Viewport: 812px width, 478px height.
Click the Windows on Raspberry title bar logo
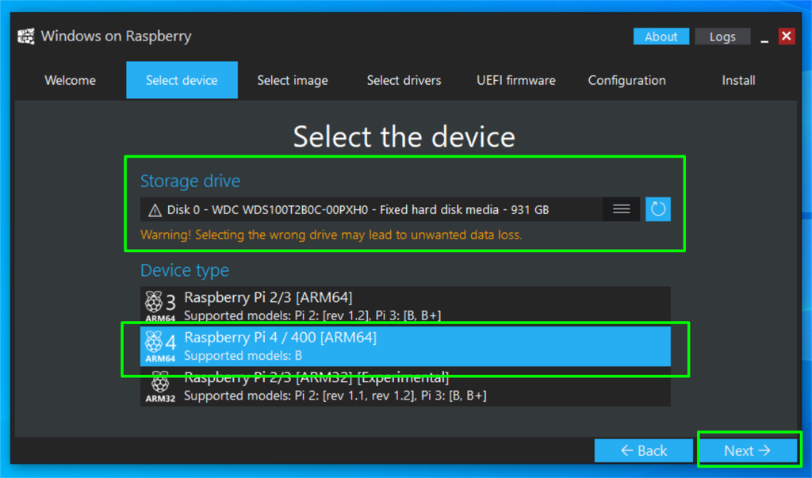pyautogui.click(x=25, y=36)
